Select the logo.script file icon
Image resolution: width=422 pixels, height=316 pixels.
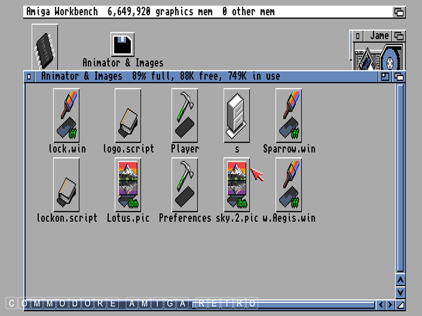click(x=128, y=115)
